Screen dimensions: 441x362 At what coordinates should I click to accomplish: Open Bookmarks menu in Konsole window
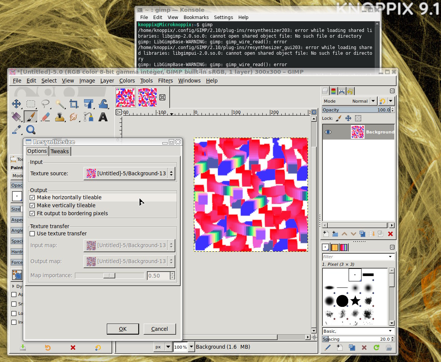tap(196, 17)
